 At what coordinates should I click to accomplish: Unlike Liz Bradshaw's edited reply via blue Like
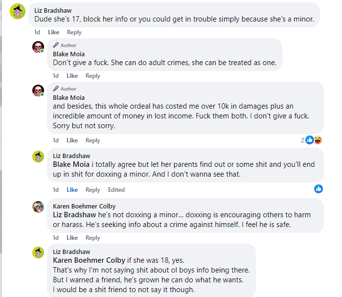pos(72,190)
